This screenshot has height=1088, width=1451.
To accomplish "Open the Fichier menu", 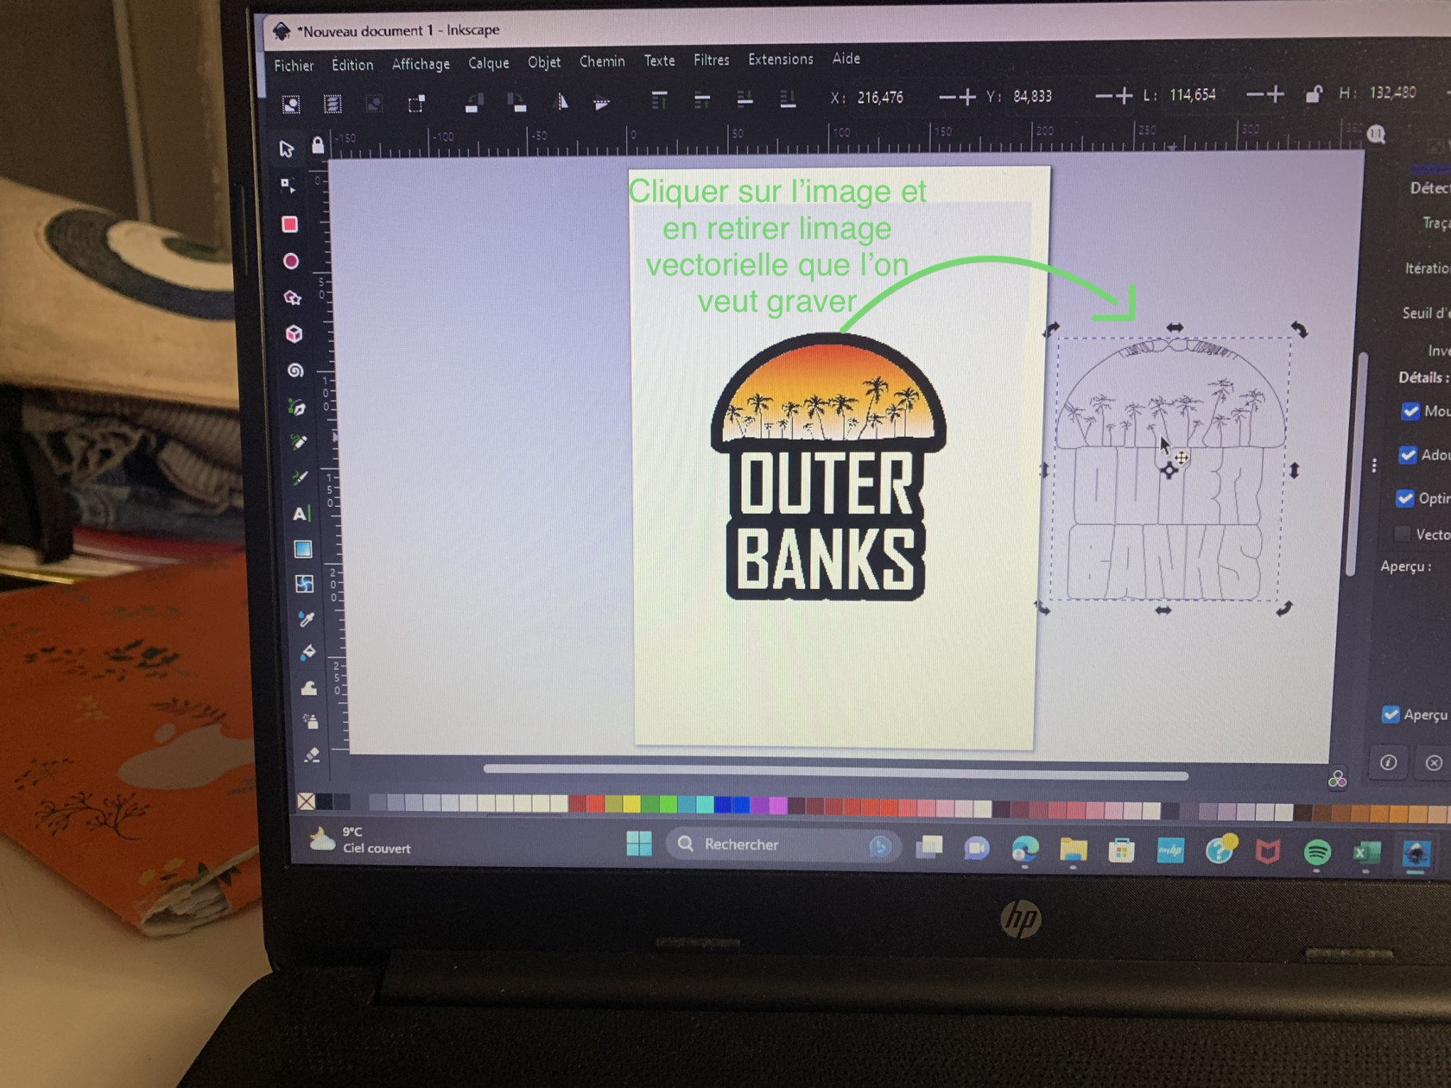I will pyautogui.click(x=294, y=66).
